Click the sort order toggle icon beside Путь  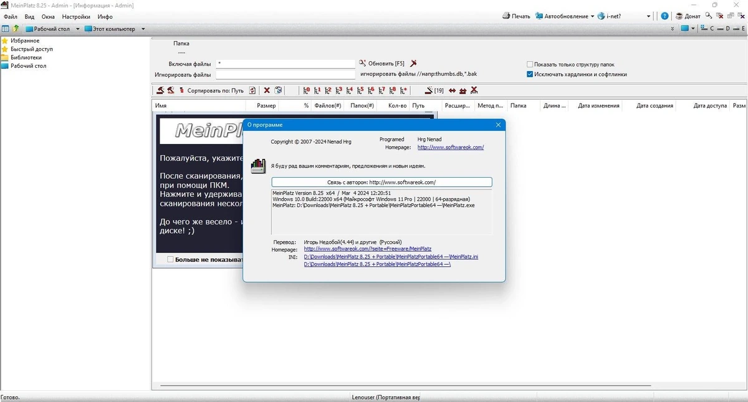coord(252,90)
